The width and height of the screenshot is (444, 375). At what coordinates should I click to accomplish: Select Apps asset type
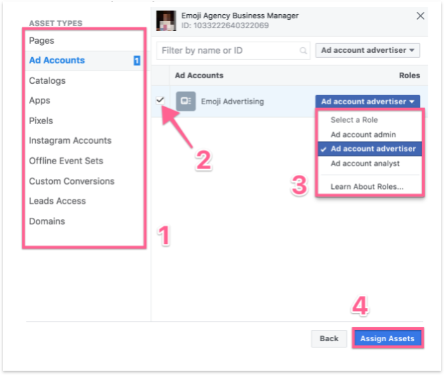coord(39,101)
